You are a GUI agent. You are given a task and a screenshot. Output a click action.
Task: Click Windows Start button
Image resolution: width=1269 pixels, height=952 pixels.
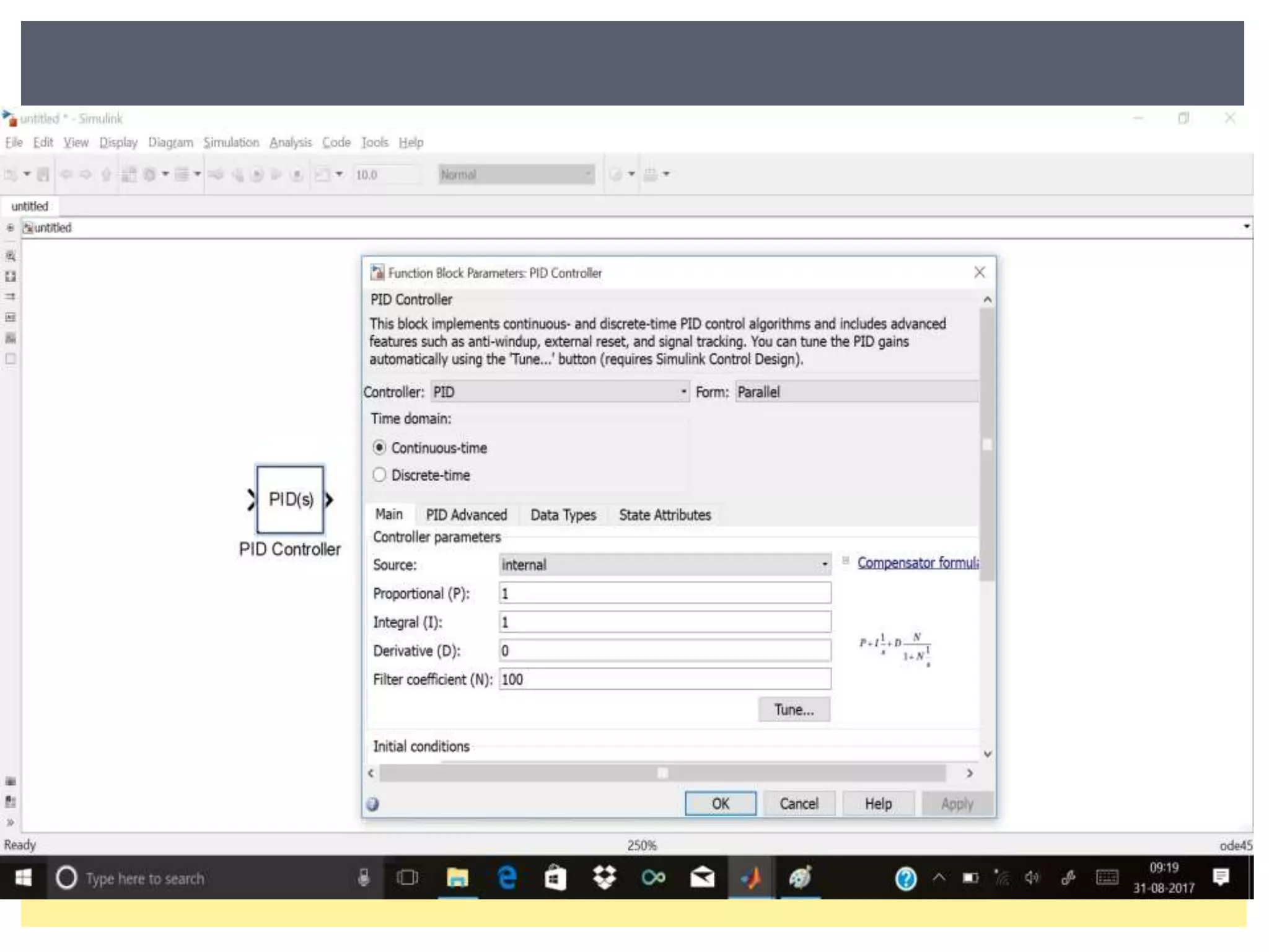(23, 878)
